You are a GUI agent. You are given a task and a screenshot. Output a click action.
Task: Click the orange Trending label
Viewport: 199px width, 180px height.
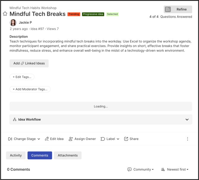(74, 14)
